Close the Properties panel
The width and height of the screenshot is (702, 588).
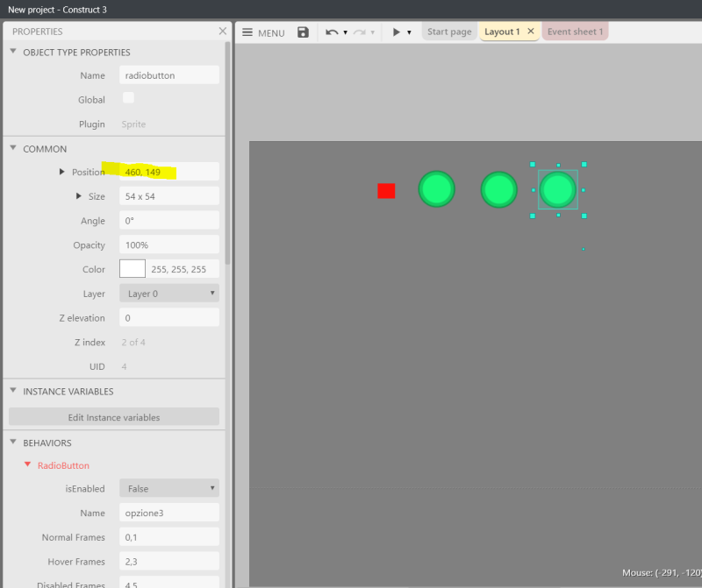(223, 31)
